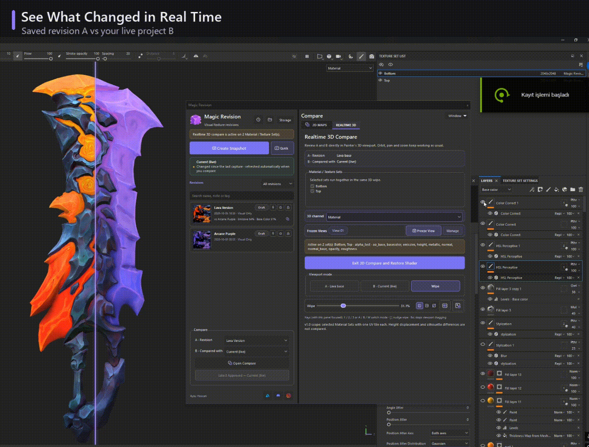Screen dimensions: 589x447
Task: Click the smart material sphere icon in Layers toolbar
Action: coord(564,190)
